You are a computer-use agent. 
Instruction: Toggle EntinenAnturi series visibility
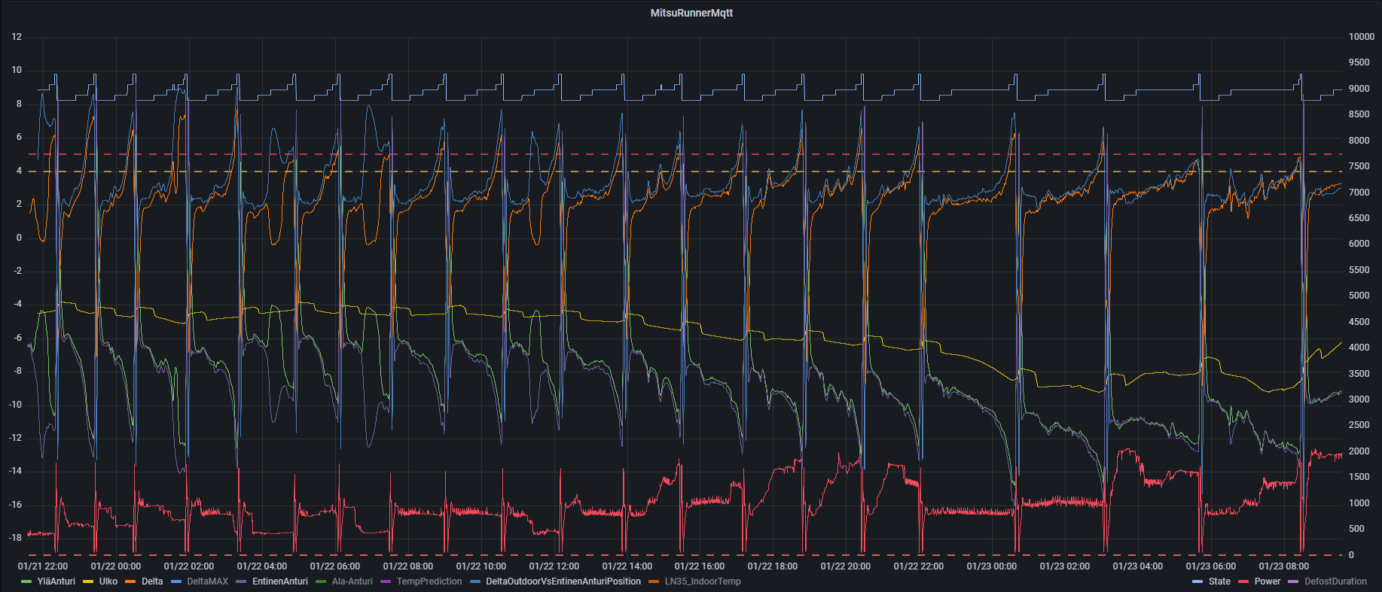pyautogui.click(x=279, y=581)
